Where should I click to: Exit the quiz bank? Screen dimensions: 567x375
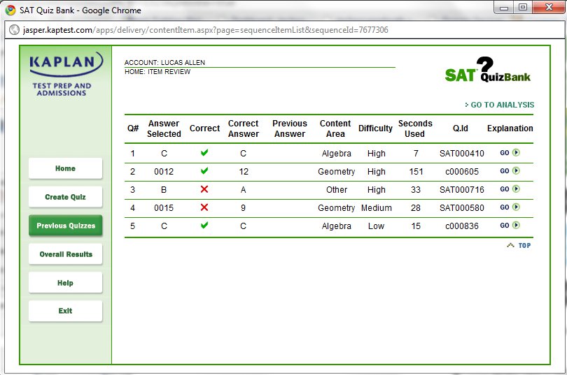point(66,311)
